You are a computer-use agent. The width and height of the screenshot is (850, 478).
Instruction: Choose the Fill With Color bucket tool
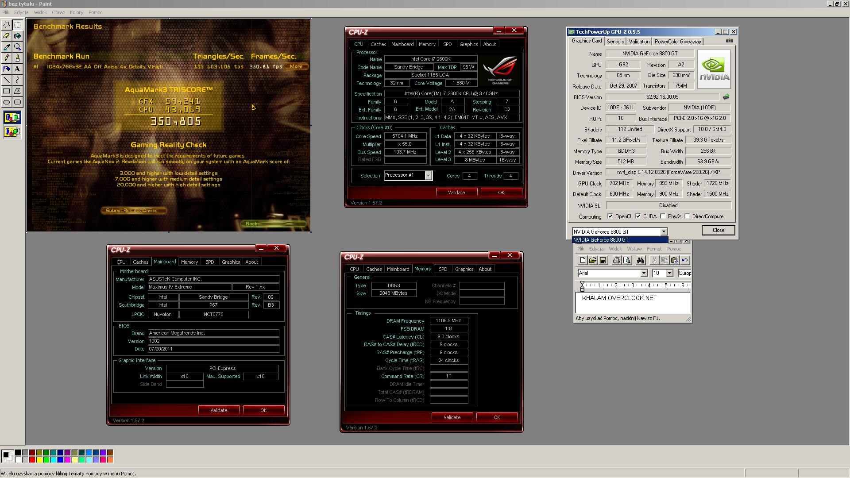[x=18, y=36]
